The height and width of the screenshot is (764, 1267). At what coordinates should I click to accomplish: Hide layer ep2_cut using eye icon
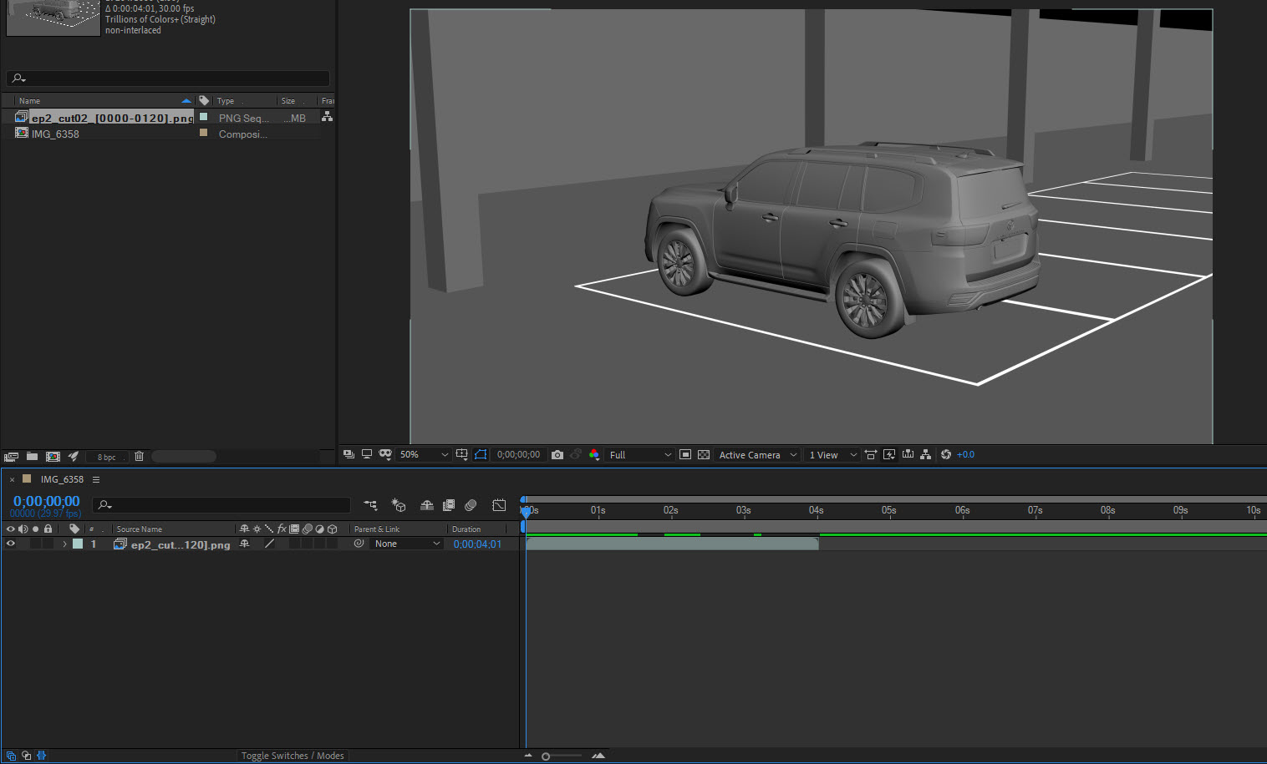(x=11, y=544)
